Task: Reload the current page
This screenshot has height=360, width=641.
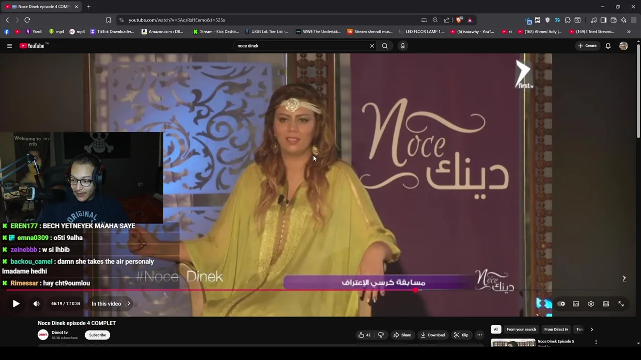Action: click(27, 20)
